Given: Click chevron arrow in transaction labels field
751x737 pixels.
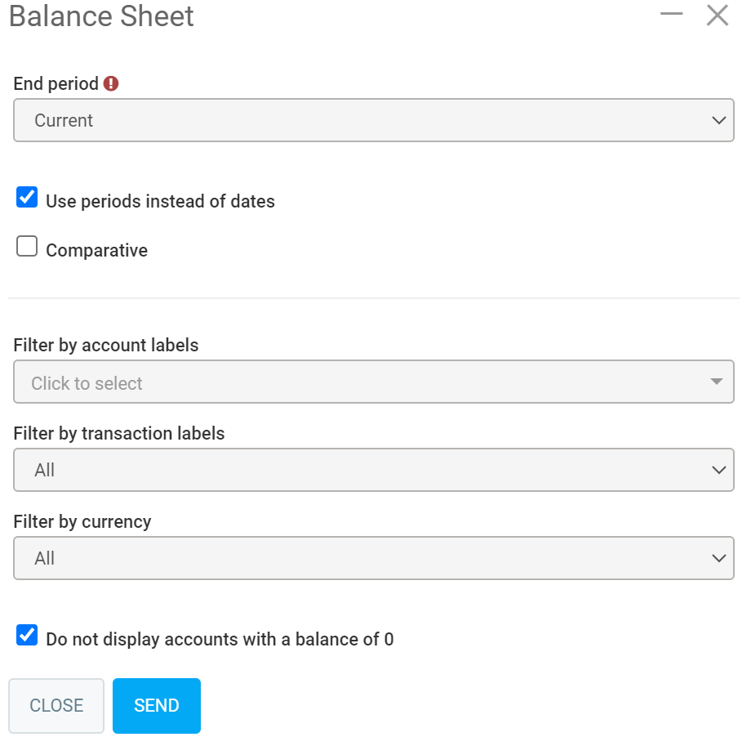Looking at the screenshot, I should click(x=718, y=470).
